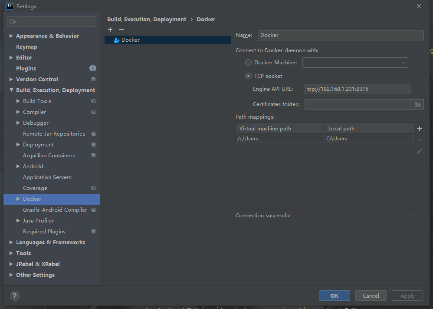The width and height of the screenshot is (433, 309).
Task: Click project-level icon beside Remote Jar Repositories
Action: point(94,133)
